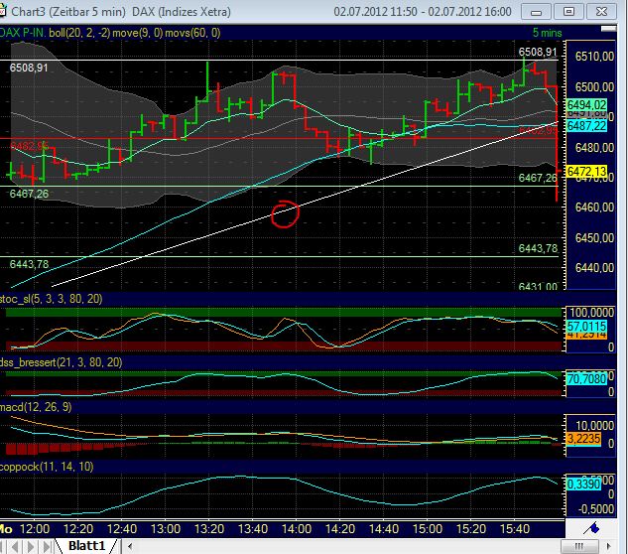The width and height of the screenshot is (628, 554).
Task: Click the 'stoc_sl(5, 3, 3, 80, 20)' panel label
Action: [51, 299]
